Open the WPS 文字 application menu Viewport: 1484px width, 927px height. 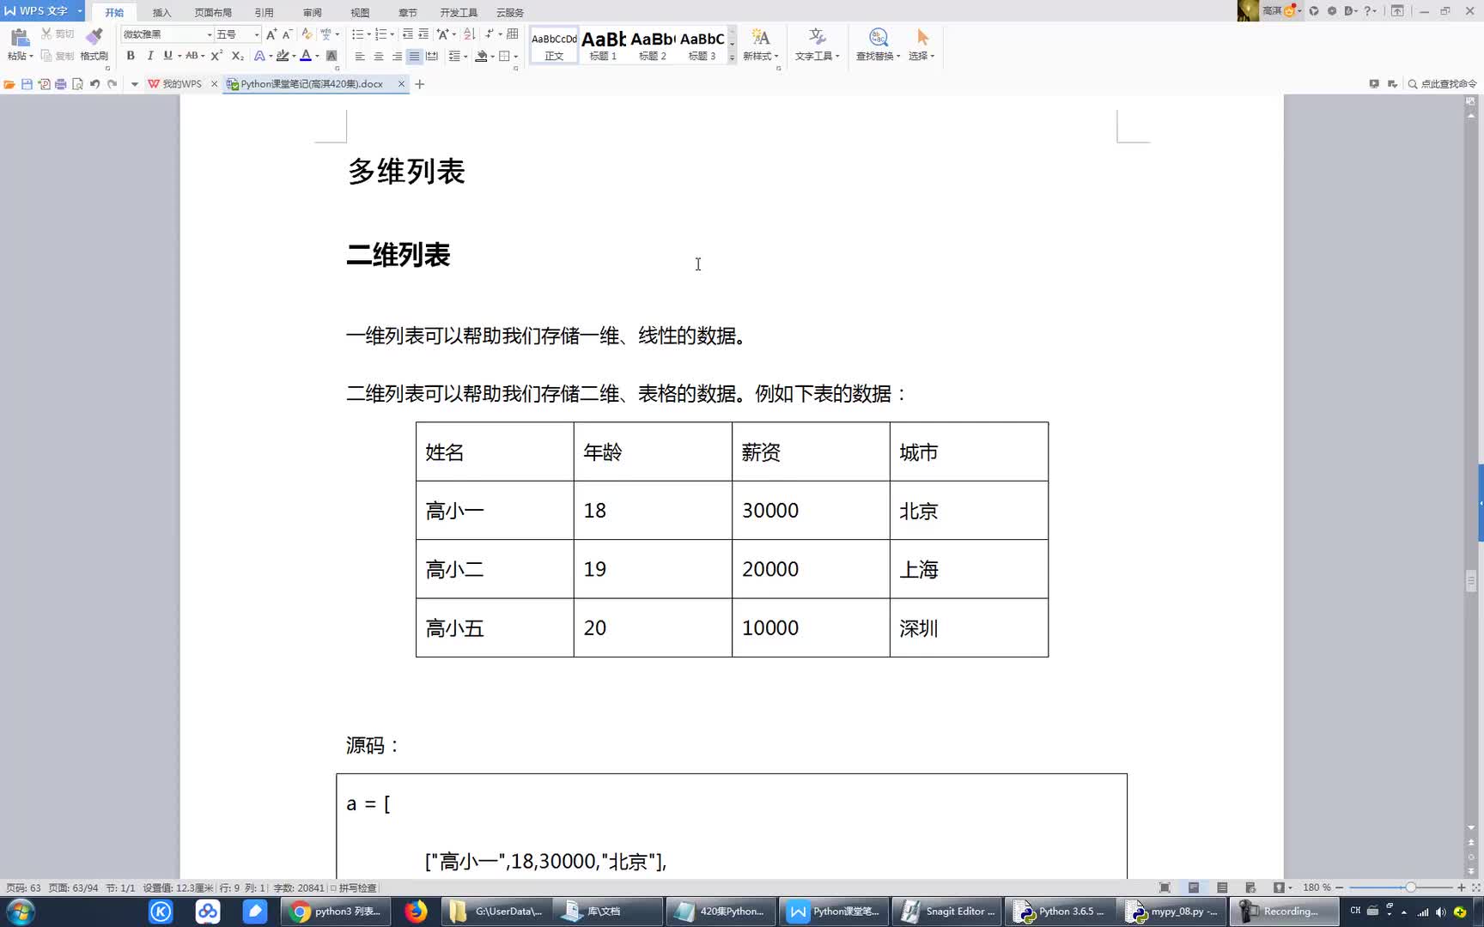(42, 10)
